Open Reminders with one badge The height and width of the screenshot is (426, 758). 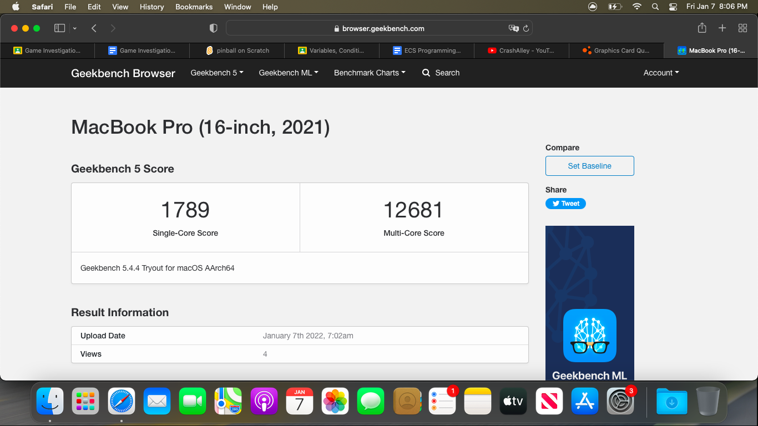[442, 401]
